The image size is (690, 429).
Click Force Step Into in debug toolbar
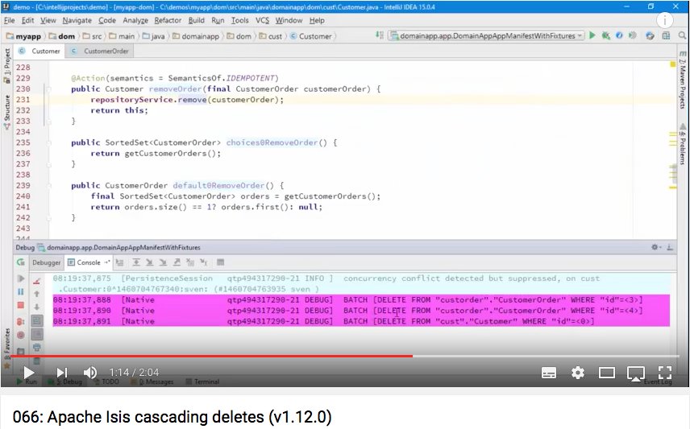pos(164,262)
